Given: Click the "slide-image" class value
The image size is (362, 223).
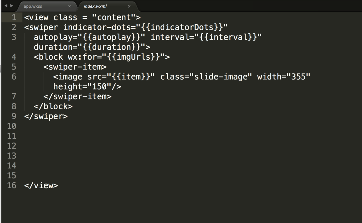Looking at the screenshot, I should click(x=221, y=77).
